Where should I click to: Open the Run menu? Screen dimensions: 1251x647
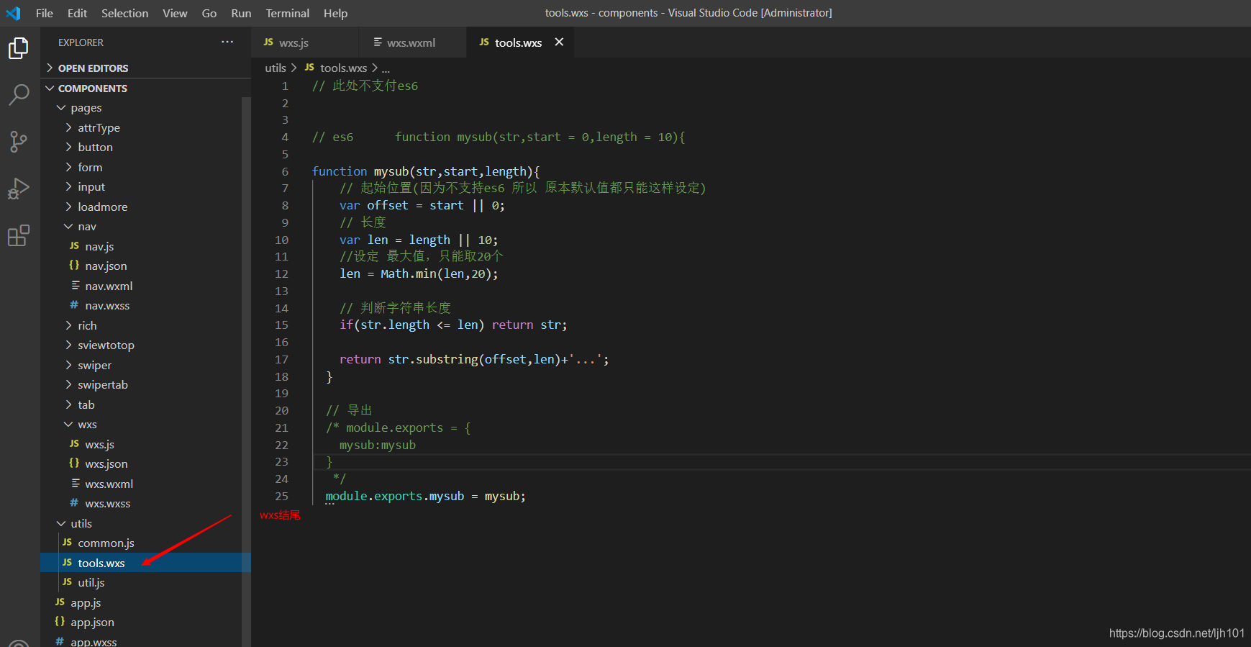pos(241,13)
